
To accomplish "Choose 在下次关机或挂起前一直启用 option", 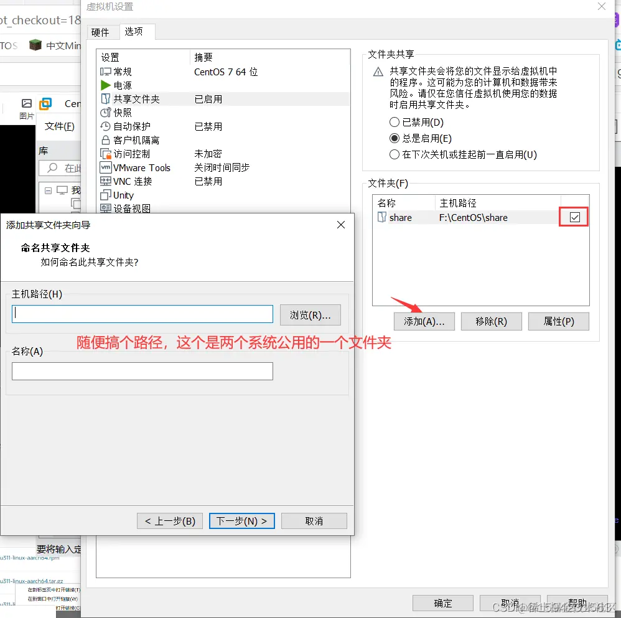I will tap(394, 154).
